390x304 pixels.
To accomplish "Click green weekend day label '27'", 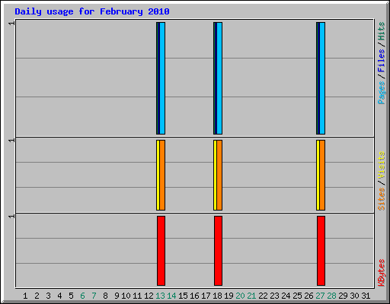I will click(x=320, y=296).
